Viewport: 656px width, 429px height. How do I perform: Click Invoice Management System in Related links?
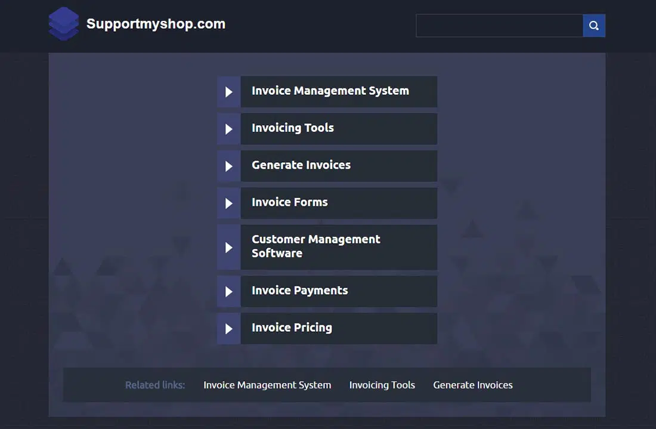[x=267, y=385]
